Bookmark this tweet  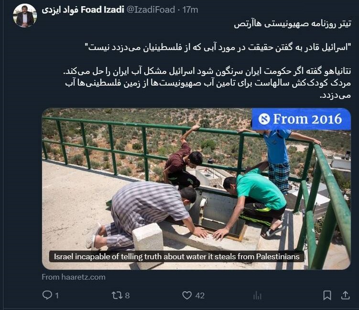click(327, 295)
